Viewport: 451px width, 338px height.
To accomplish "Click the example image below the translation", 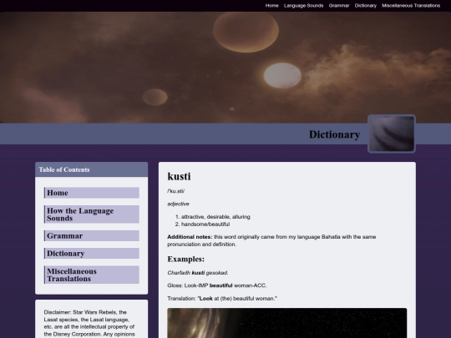I will 287,323.
